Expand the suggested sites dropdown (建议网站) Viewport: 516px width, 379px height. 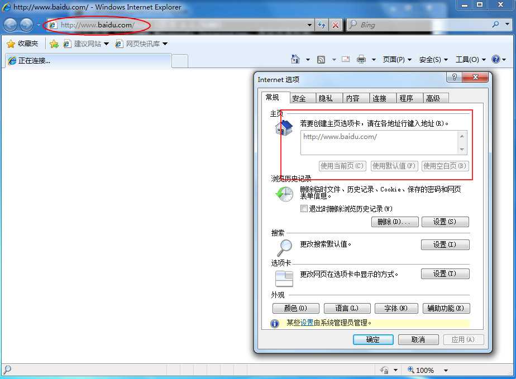[x=106, y=44]
